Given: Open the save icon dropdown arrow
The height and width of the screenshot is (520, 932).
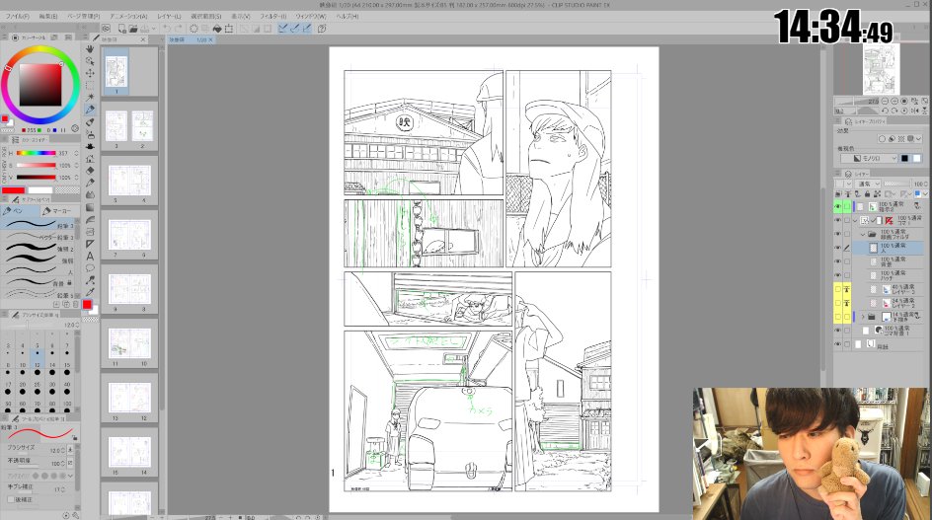Looking at the screenshot, I should [153, 28].
